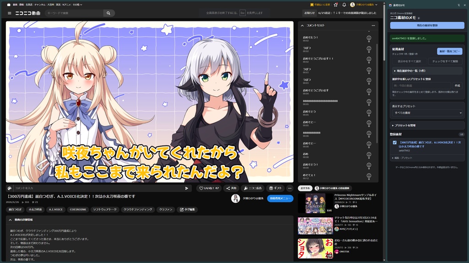Click smiley icon beside おめでたう！ comment

pyautogui.click(x=369, y=38)
